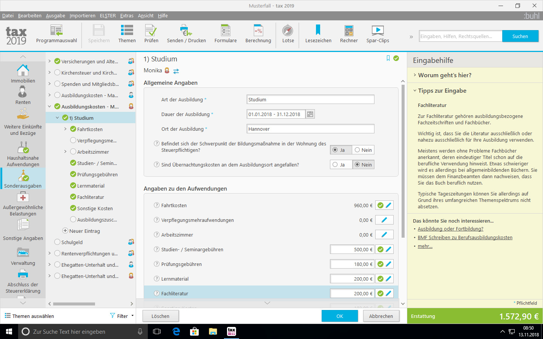
Task: Show help for the Fachliteratur row
Action: tap(156, 293)
